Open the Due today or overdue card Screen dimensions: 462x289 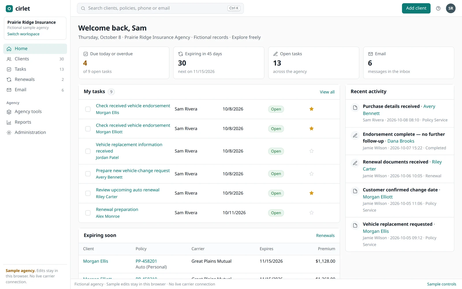pyautogui.click(x=124, y=63)
